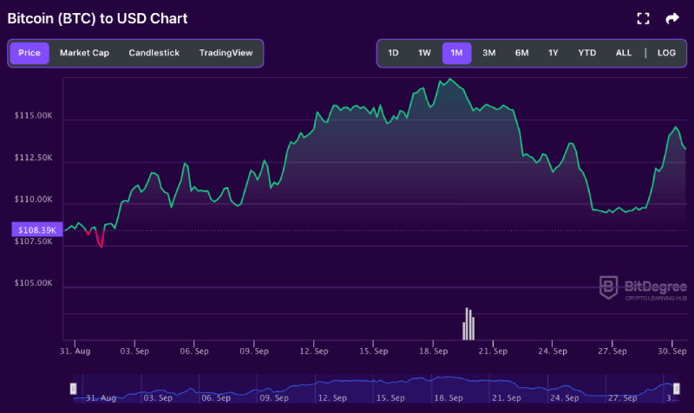This screenshot has height=413, width=694.
Task: Set chart range to 1D
Action: click(393, 53)
